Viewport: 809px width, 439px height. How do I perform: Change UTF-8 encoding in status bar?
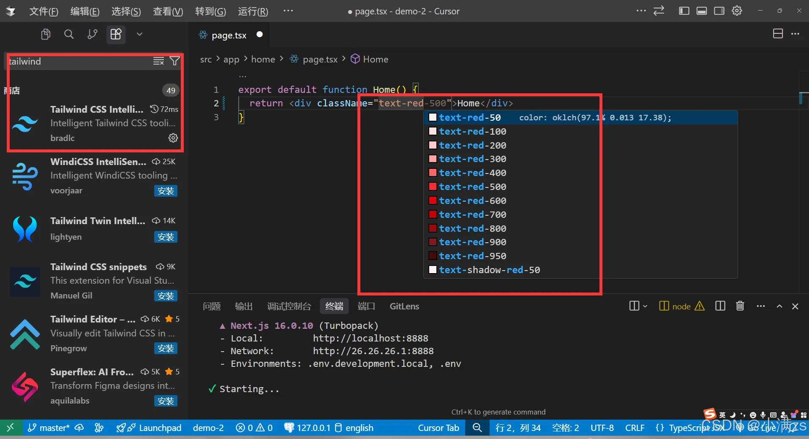click(x=602, y=428)
